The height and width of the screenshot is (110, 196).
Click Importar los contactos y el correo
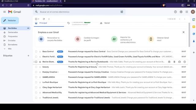(x=123, y=40)
